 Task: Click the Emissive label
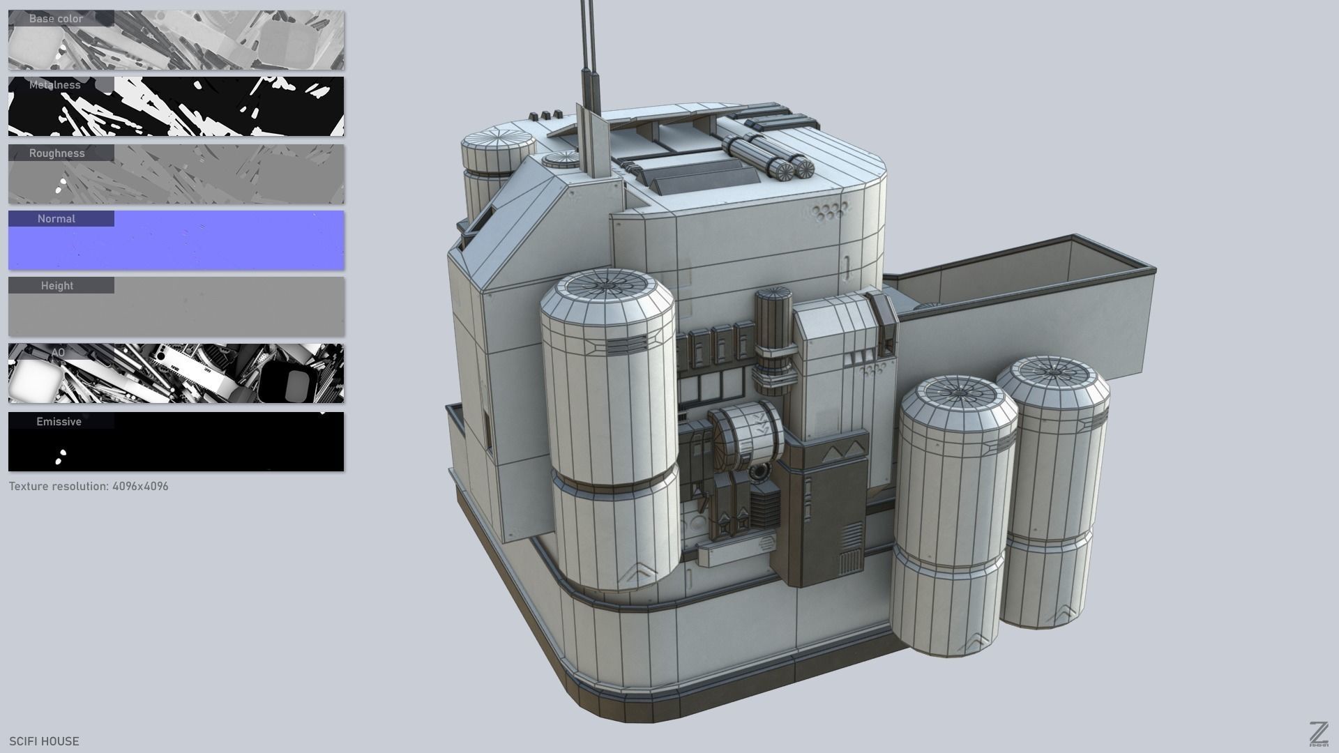point(59,422)
